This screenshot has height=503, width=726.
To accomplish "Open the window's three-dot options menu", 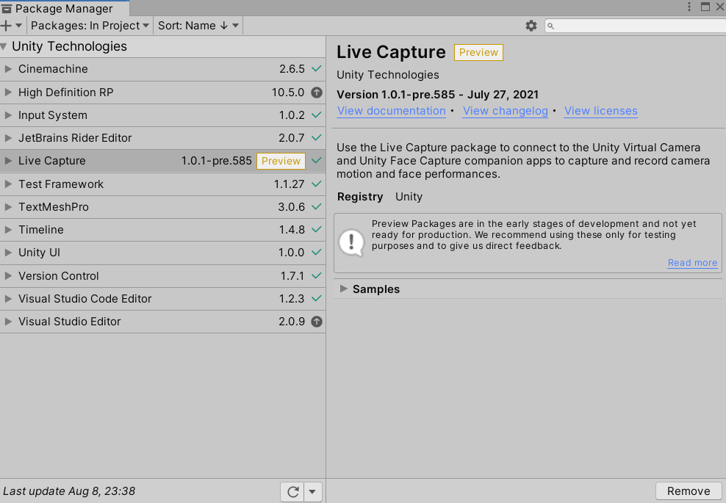I will pyautogui.click(x=689, y=7).
